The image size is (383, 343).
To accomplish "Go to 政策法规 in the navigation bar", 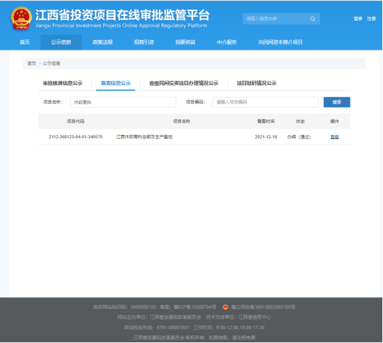I will click(x=102, y=42).
